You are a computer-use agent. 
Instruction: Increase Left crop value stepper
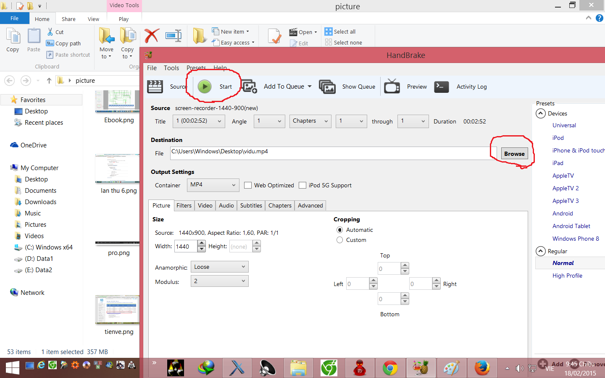(x=374, y=281)
